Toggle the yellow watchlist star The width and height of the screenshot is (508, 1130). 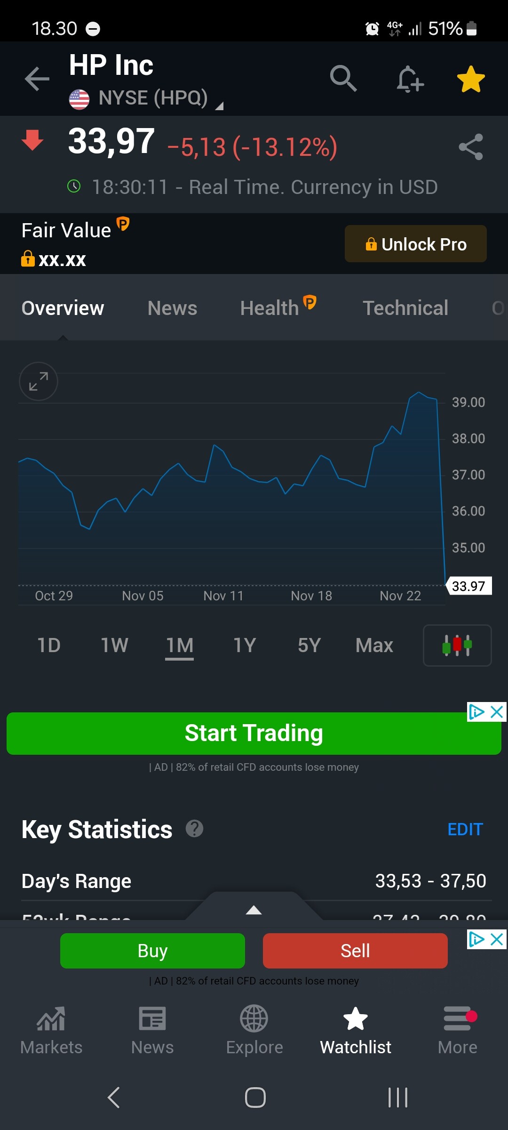pos(471,79)
